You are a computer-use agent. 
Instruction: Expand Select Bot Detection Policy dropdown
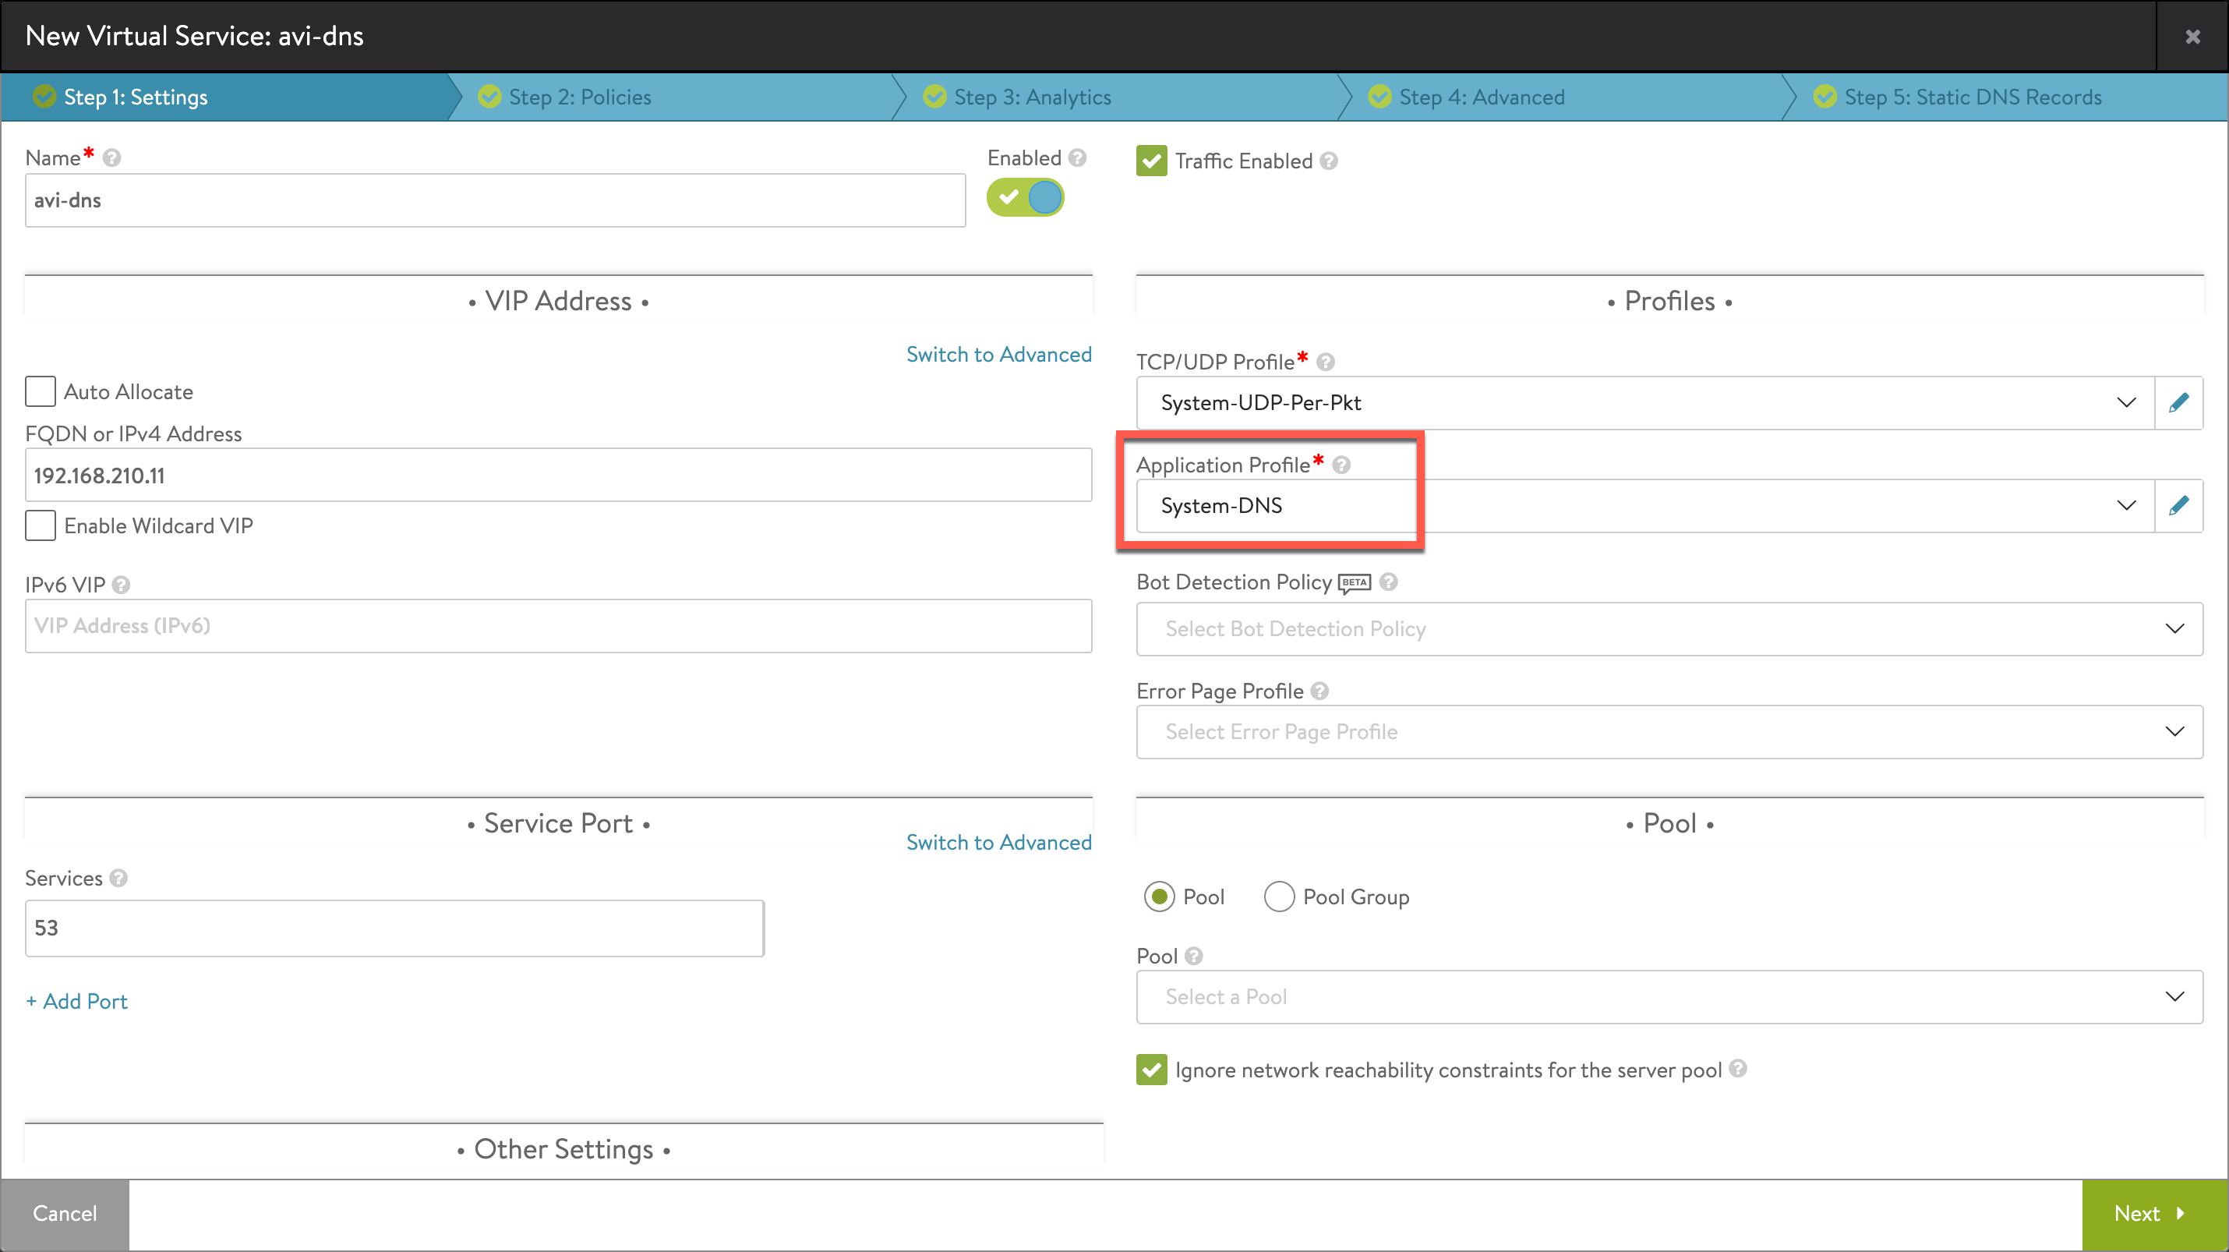pyautogui.click(x=1669, y=629)
